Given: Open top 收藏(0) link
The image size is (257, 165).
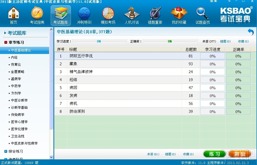Looking at the screenshot, I should [x=243, y=41].
